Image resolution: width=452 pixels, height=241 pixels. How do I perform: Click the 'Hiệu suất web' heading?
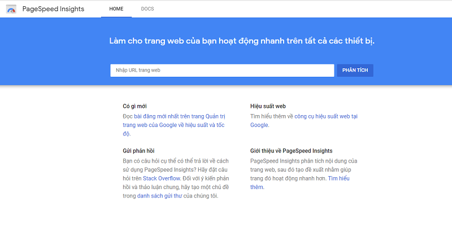(268, 106)
